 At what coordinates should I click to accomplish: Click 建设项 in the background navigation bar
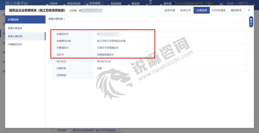coord(136,4)
